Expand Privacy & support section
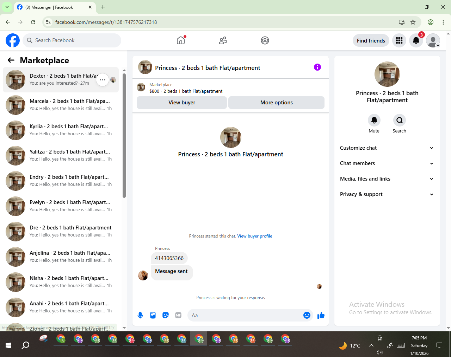451x357 pixels. tap(387, 194)
